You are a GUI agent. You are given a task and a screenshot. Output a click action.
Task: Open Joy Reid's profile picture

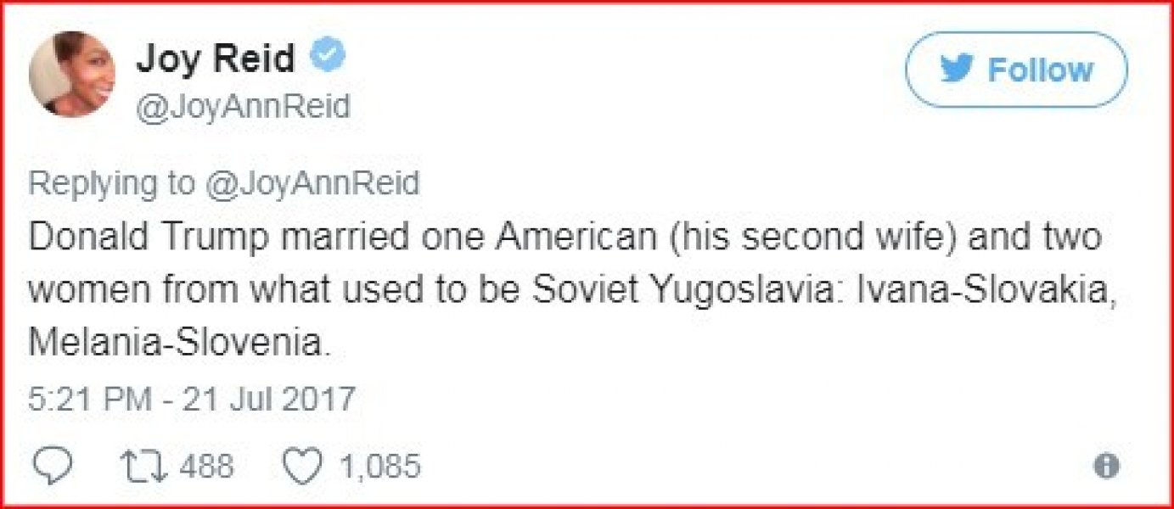coord(70,74)
